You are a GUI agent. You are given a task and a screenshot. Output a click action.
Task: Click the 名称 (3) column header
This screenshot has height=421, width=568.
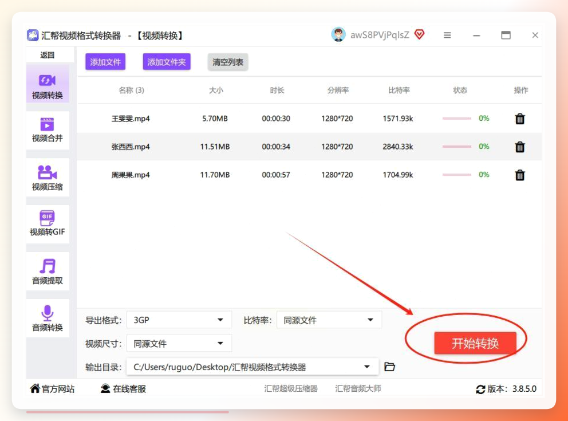coord(131,91)
